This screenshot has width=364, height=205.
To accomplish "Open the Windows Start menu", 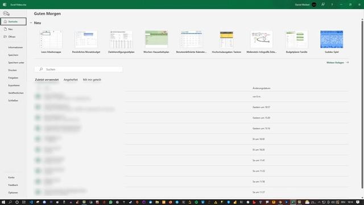I will (3, 202).
